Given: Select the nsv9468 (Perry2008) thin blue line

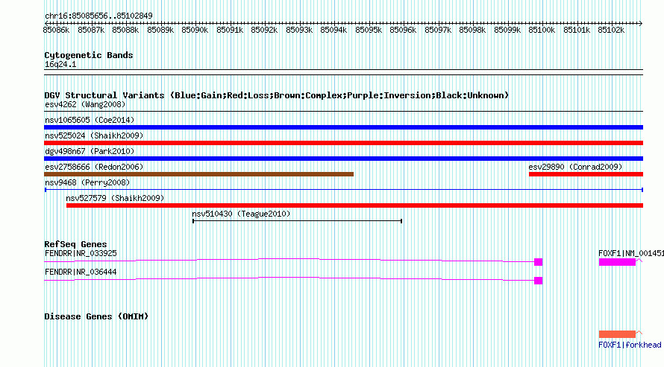Looking at the screenshot, I should coord(343,190).
